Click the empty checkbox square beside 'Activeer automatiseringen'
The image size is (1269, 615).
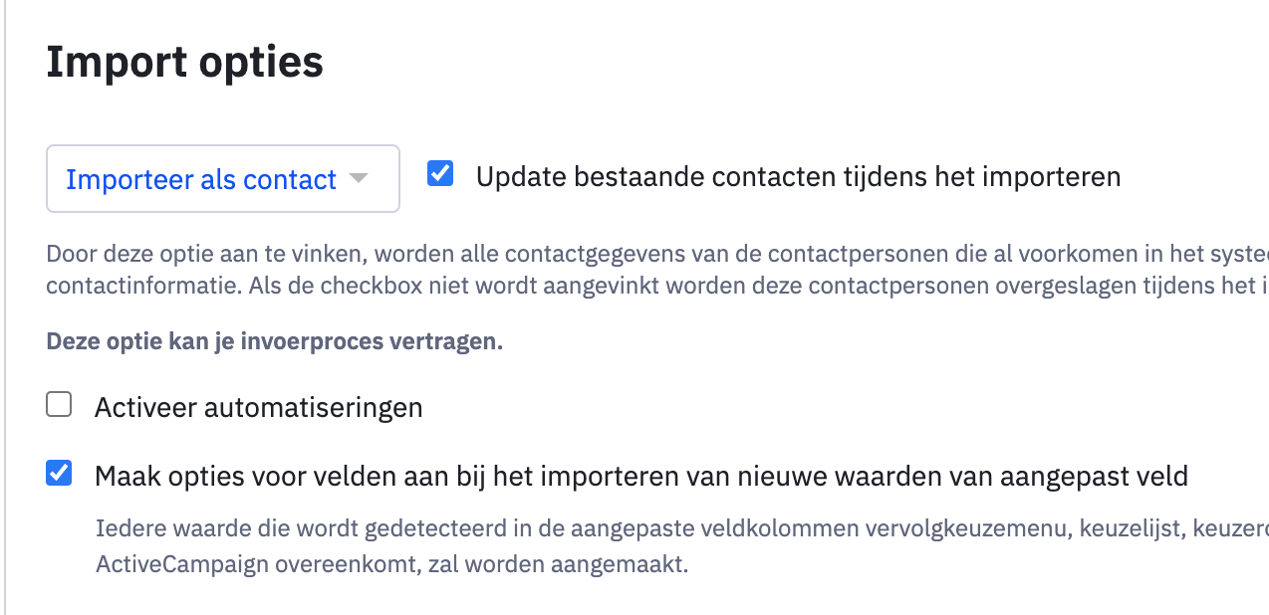click(59, 404)
